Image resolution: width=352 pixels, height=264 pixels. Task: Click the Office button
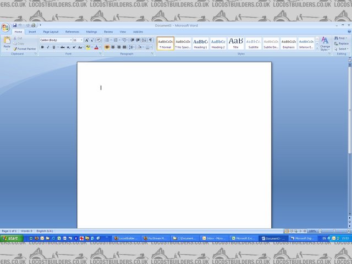click(x=5, y=28)
